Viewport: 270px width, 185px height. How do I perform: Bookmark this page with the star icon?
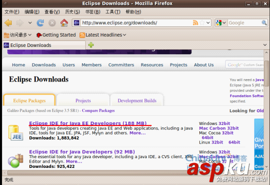coord(202,23)
